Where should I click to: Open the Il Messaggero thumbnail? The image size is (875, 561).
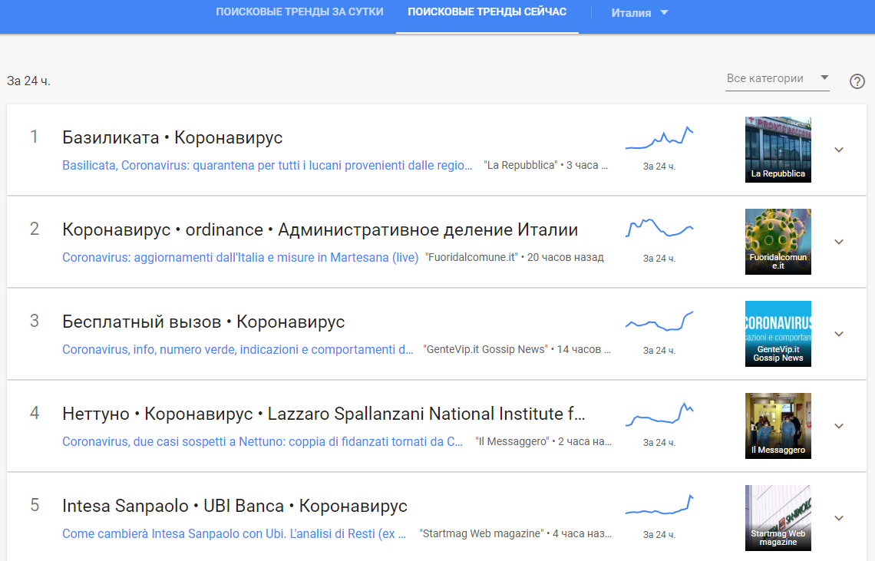click(778, 426)
